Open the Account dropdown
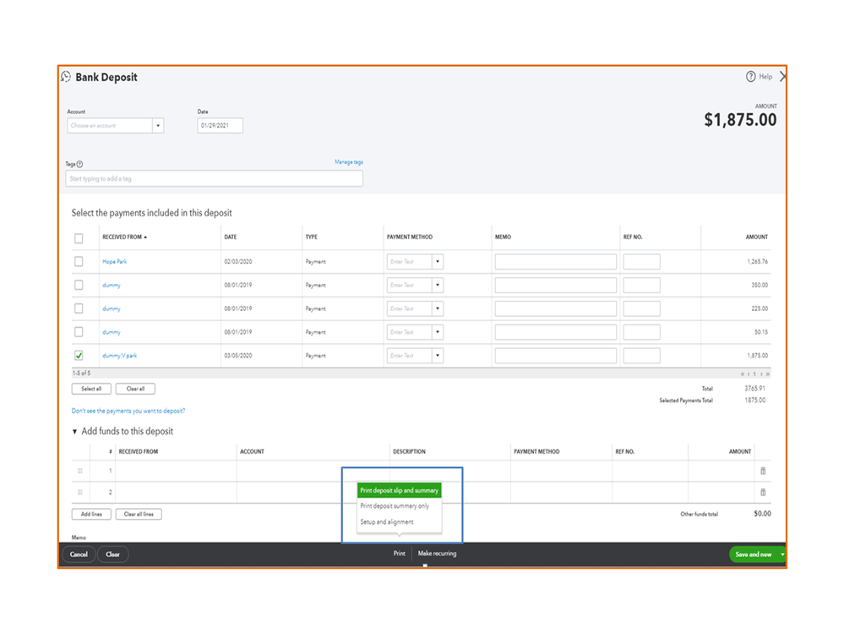Image resolution: width=844 pixels, height=633 pixels. pos(158,125)
